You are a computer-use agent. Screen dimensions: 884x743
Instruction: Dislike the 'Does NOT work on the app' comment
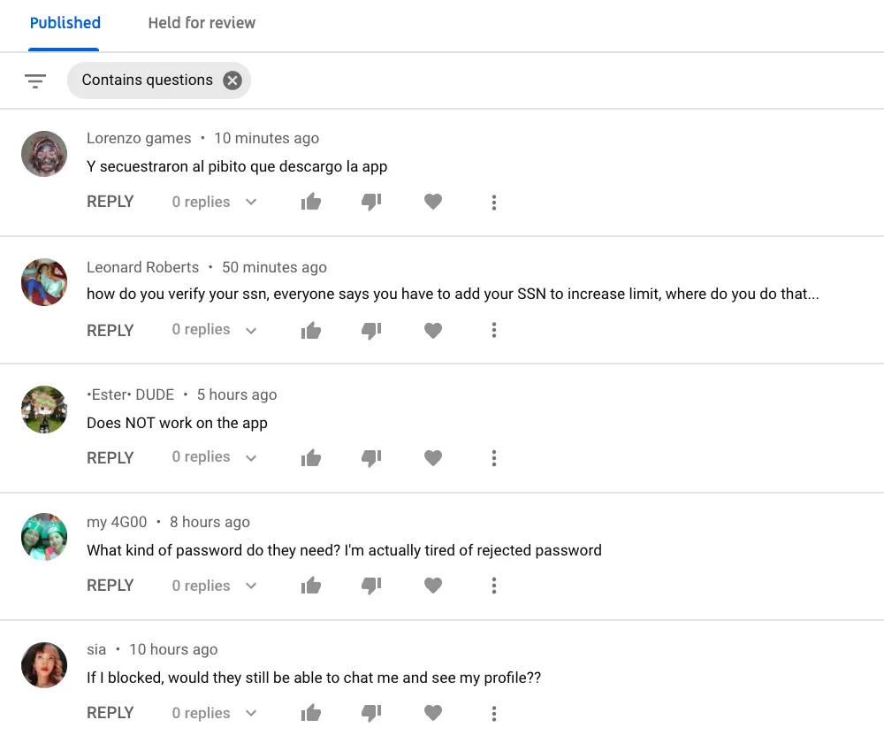(371, 458)
